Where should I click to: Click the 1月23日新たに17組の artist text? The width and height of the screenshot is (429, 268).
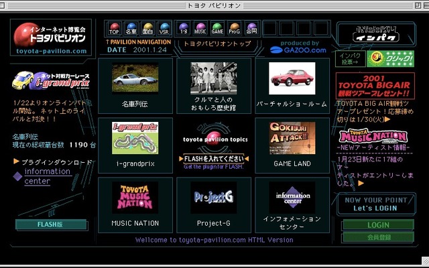tap(375, 172)
